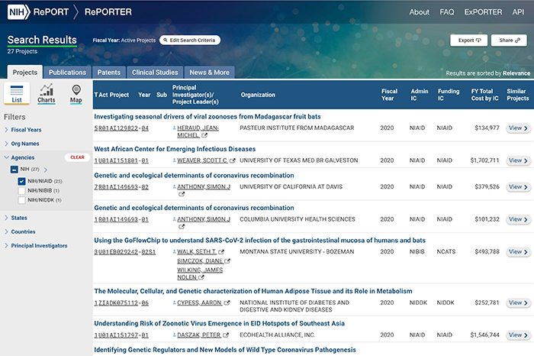Image resolution: width=534 pixels, height=356 pixels.
Task: Switch to the Publications tab
Action: [67, 73]
